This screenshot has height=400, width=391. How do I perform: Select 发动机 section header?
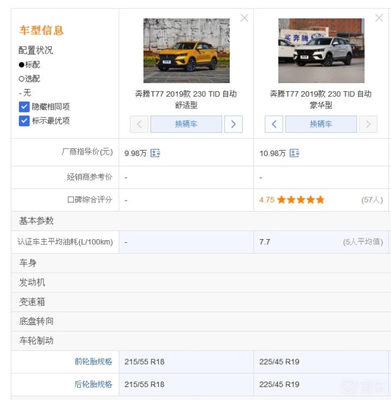[x=201, y=283]
